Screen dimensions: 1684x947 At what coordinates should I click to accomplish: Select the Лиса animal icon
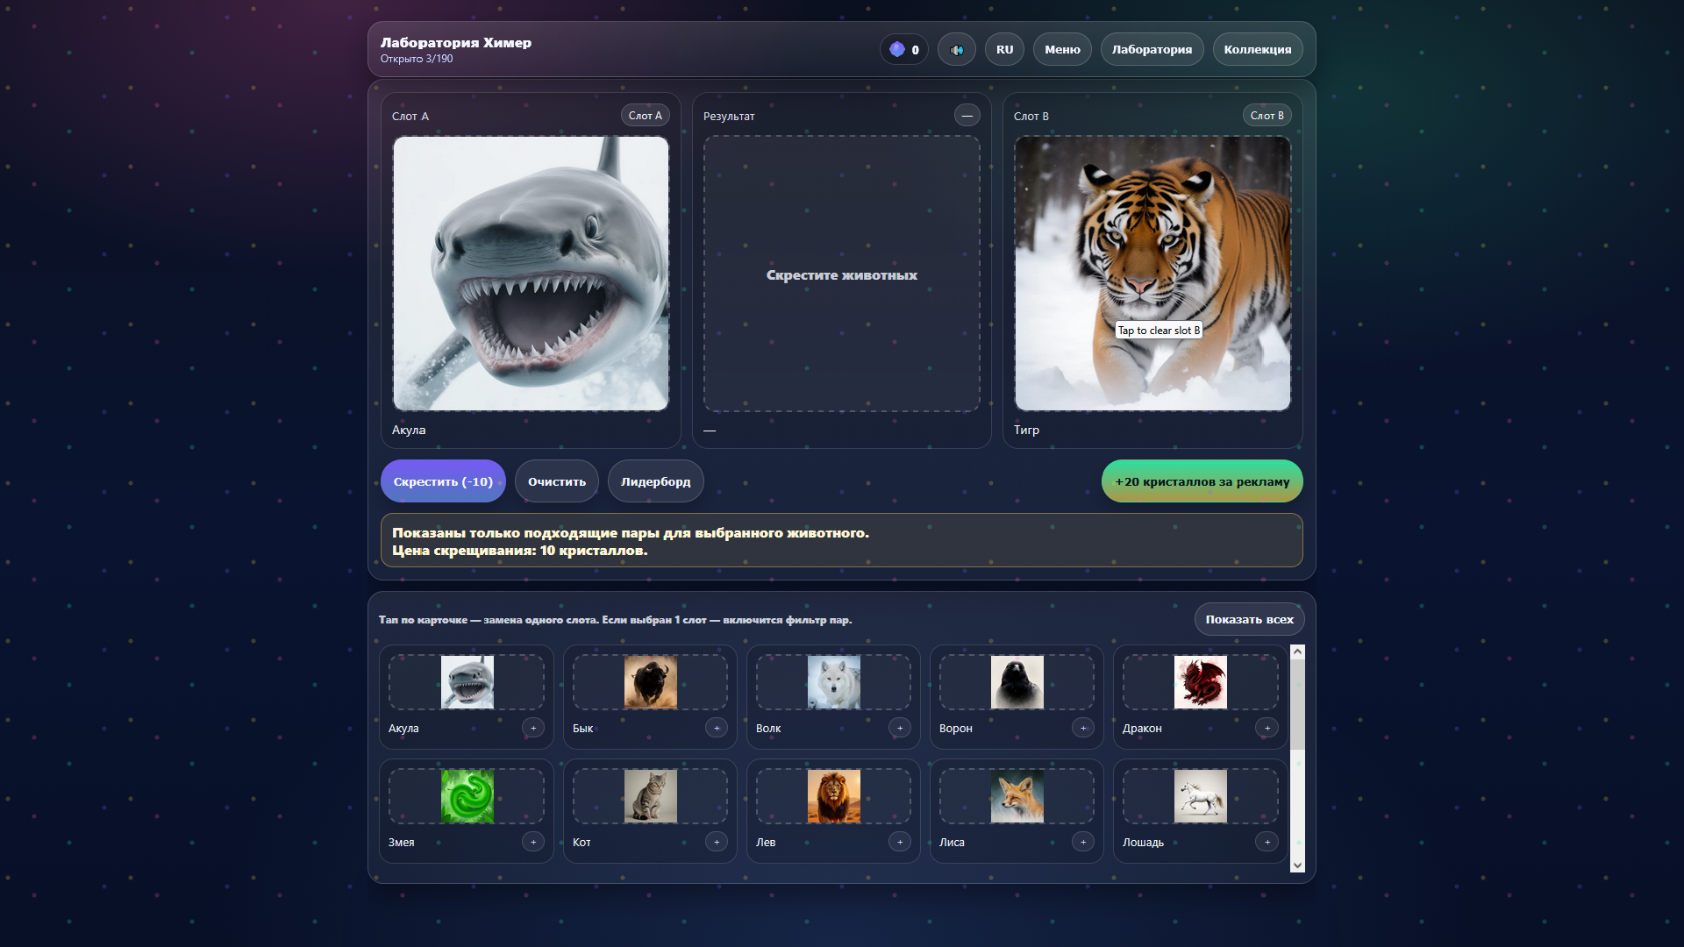(x=1016, y=795)
